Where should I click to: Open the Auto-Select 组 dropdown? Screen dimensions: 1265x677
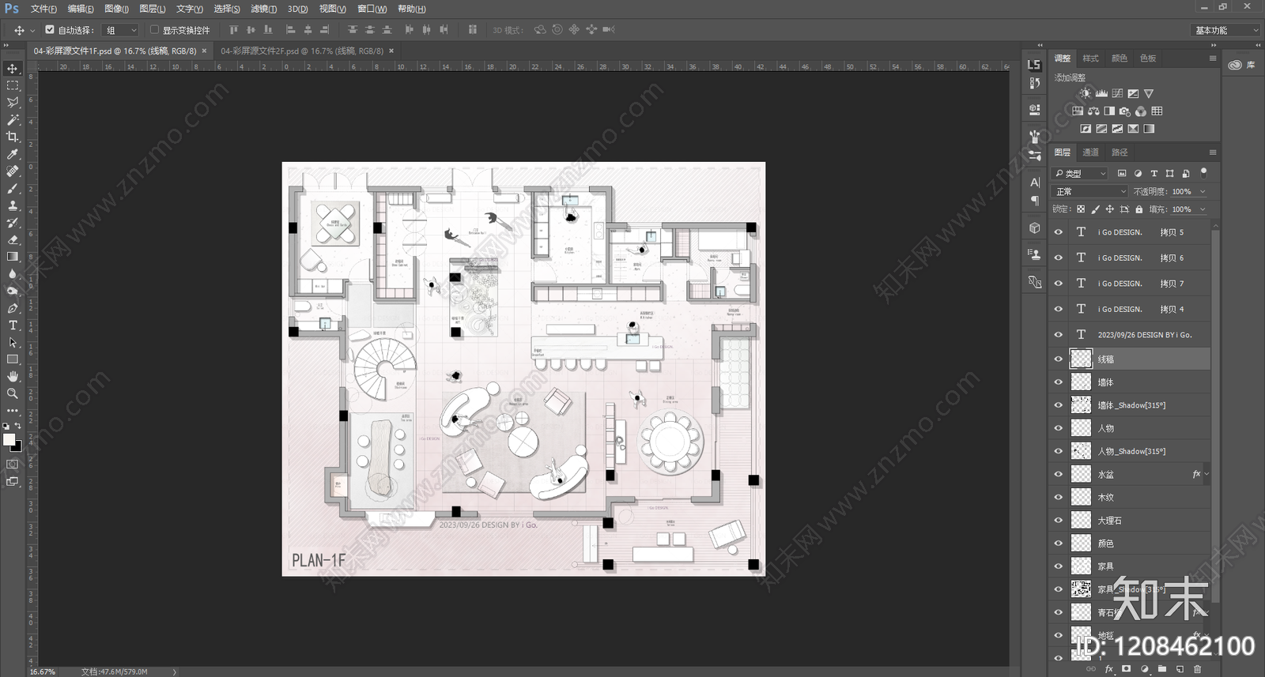coord(122,30)
